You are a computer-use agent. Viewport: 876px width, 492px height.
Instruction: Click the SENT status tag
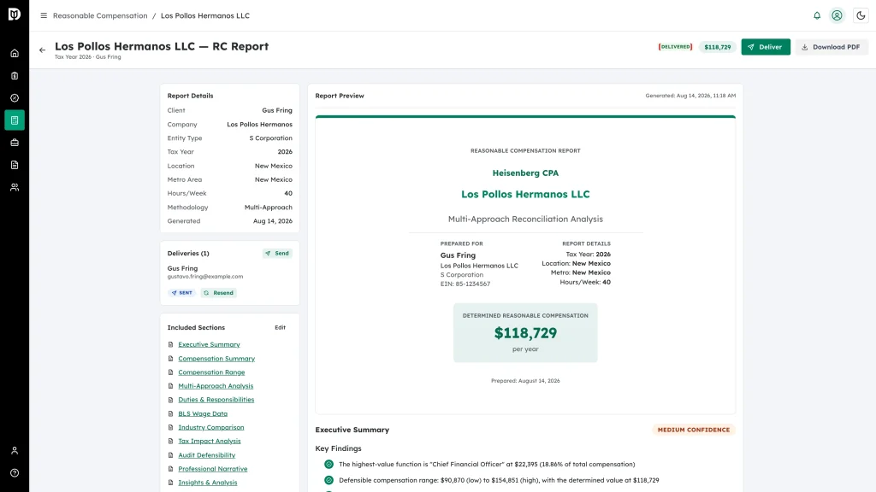(x=181, y=293)
